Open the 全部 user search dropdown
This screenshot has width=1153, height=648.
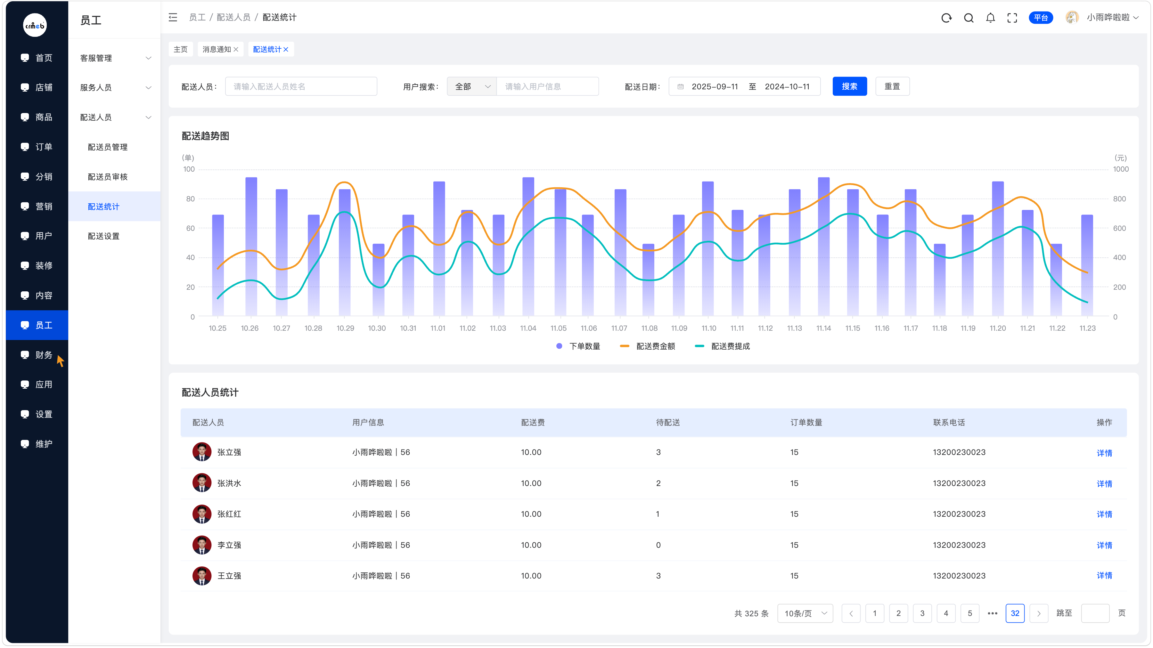pos(472,86)
